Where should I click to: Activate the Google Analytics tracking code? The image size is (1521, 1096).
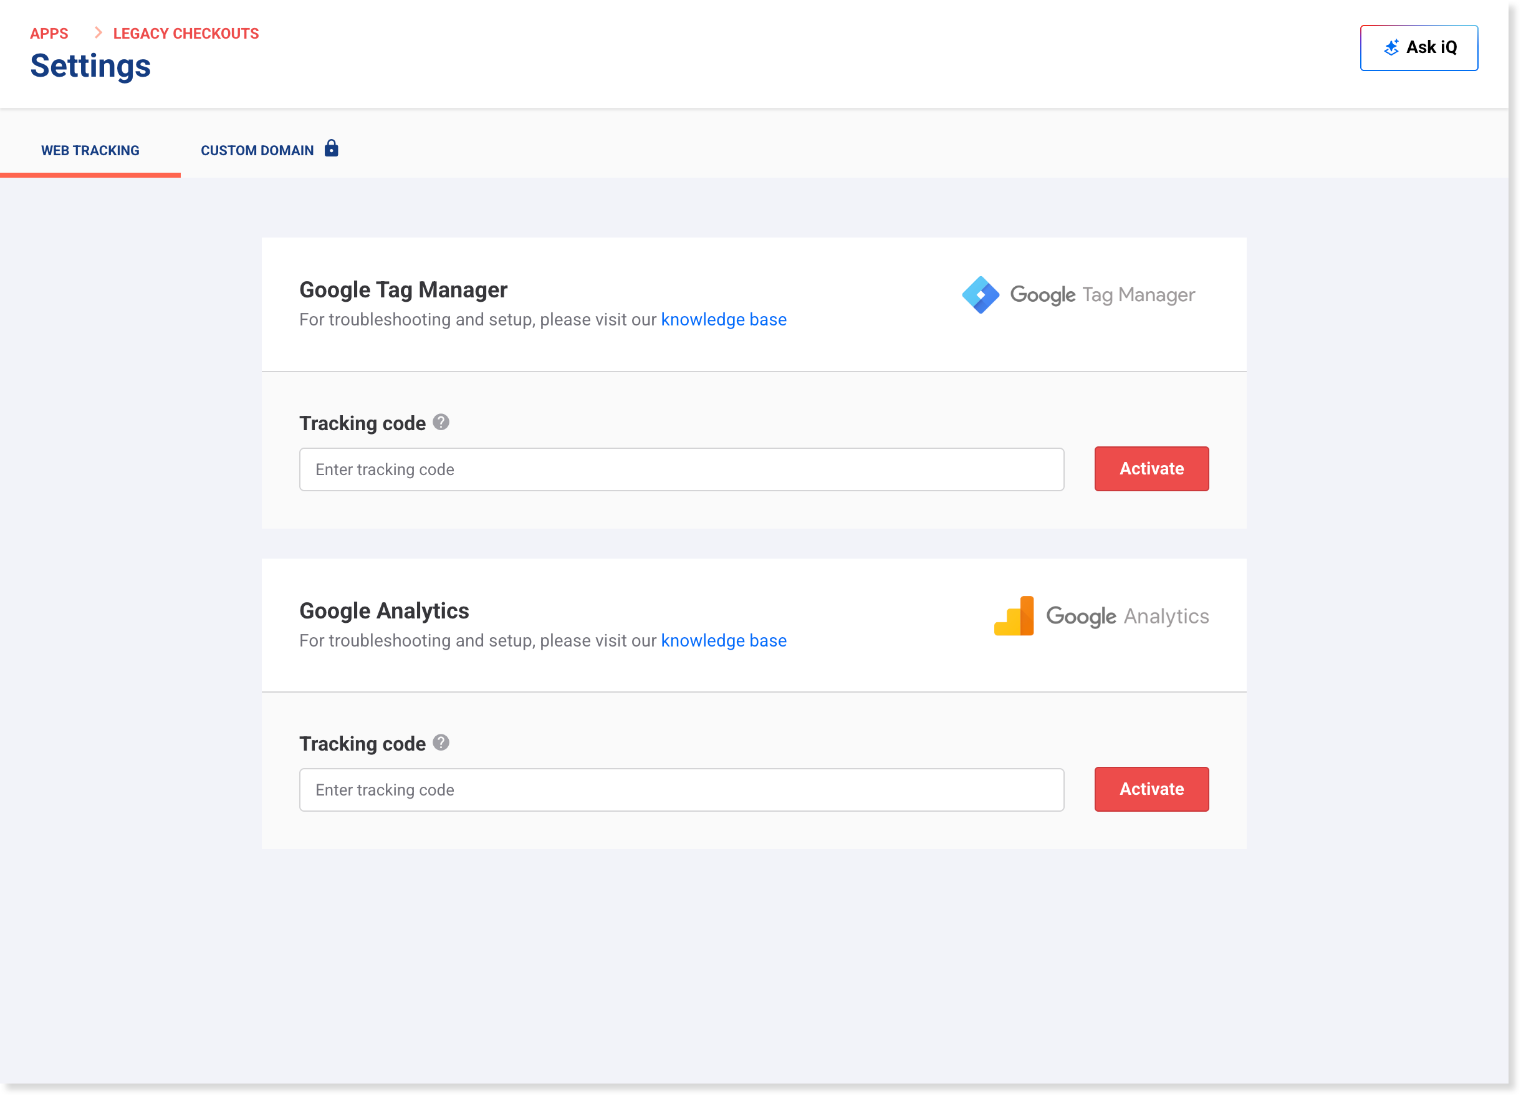pyautogui.click(x=1151, y=789)
